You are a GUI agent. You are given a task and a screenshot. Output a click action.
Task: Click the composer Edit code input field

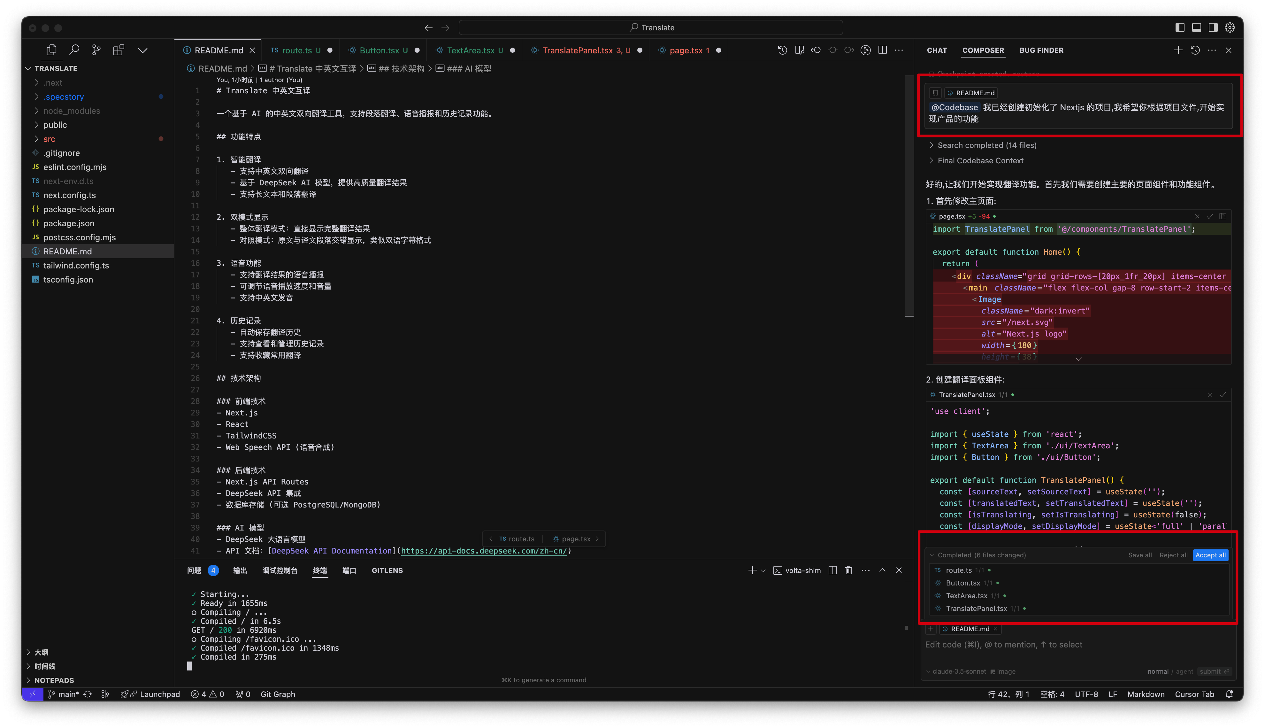1075,645
